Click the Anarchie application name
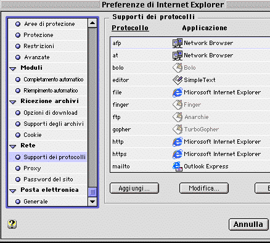The height and width of the screenshot is (243, 270). [x=197, y=117]
